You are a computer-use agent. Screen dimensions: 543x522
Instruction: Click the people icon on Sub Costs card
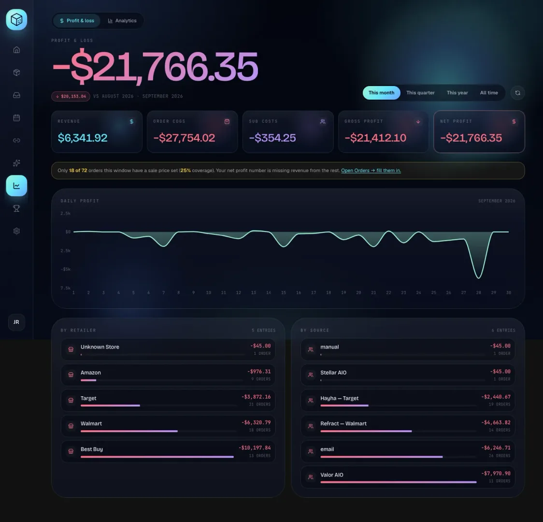point(323,122)
